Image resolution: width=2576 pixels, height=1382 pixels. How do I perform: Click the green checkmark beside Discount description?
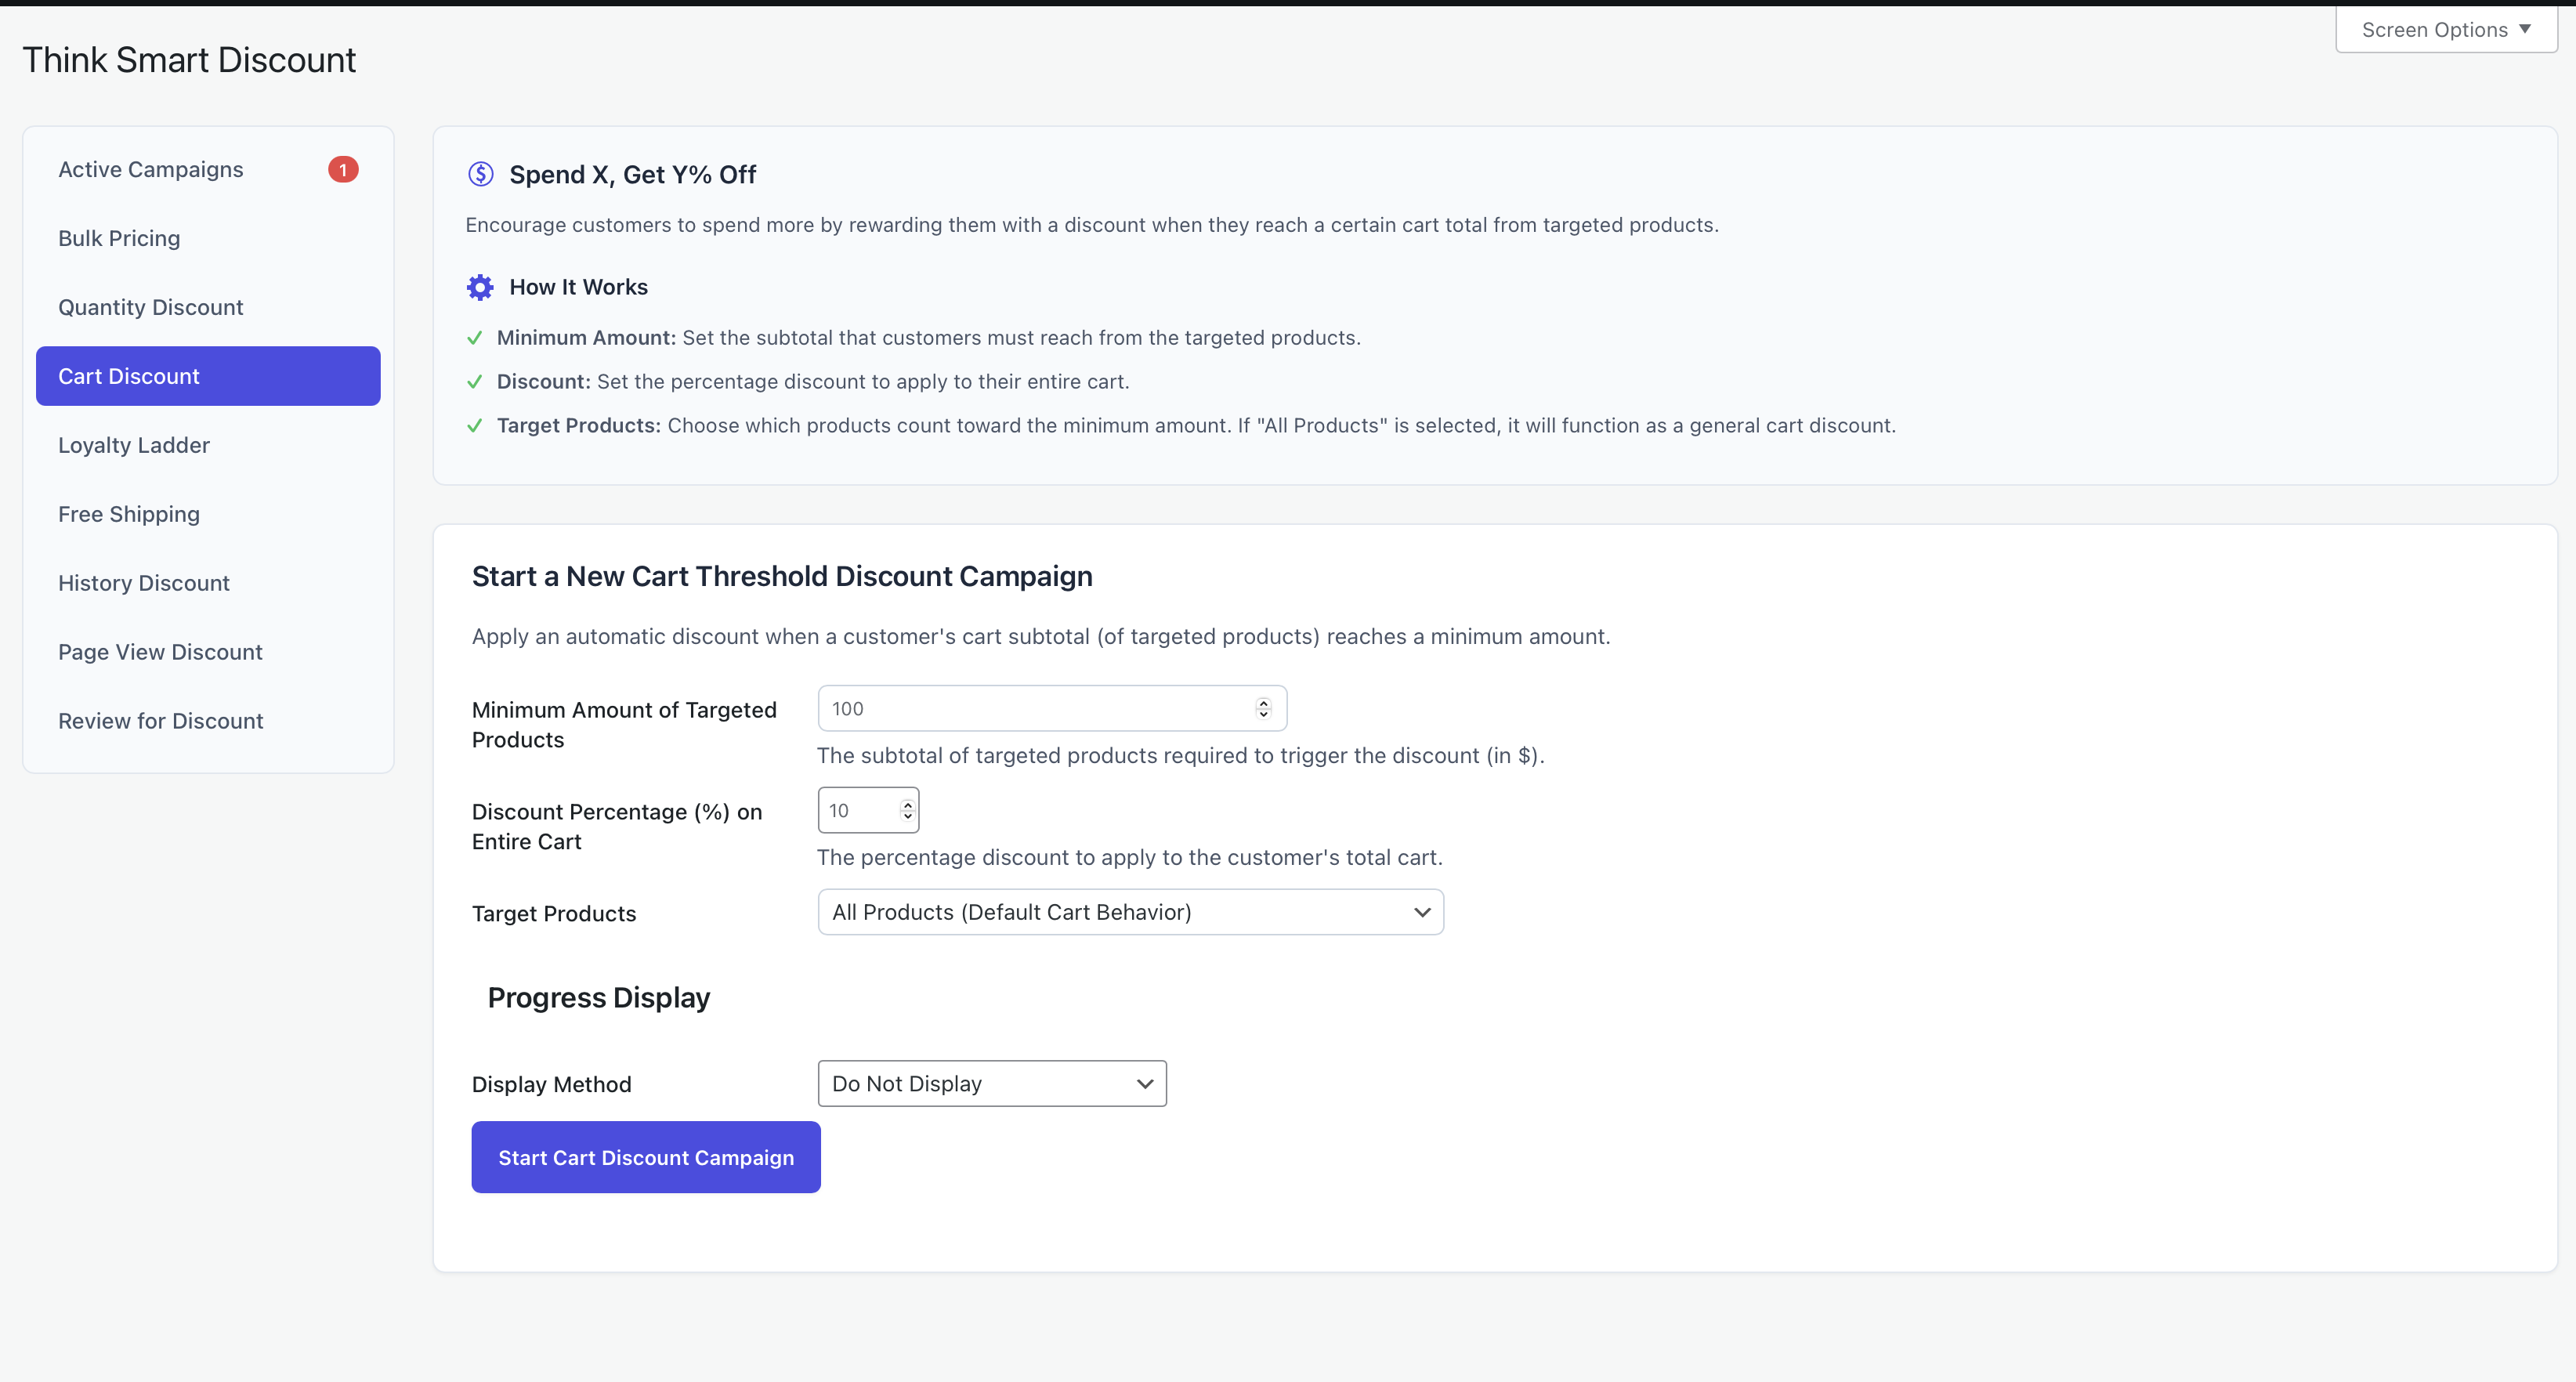[x=475, y=382]
